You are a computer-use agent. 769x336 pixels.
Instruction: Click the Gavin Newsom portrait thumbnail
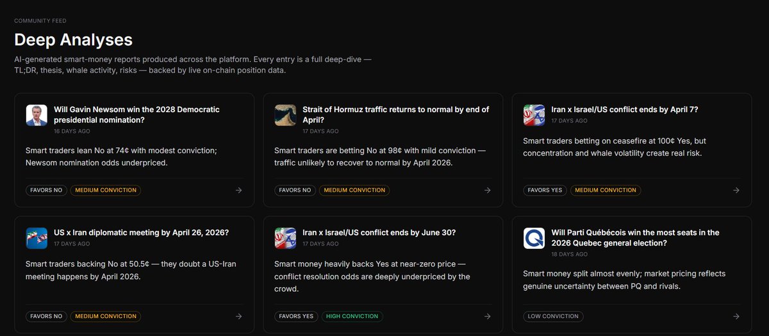tap(37, 115)
